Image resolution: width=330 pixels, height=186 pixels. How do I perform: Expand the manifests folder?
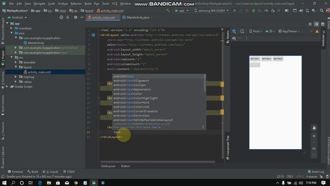(x=11, y=28)
